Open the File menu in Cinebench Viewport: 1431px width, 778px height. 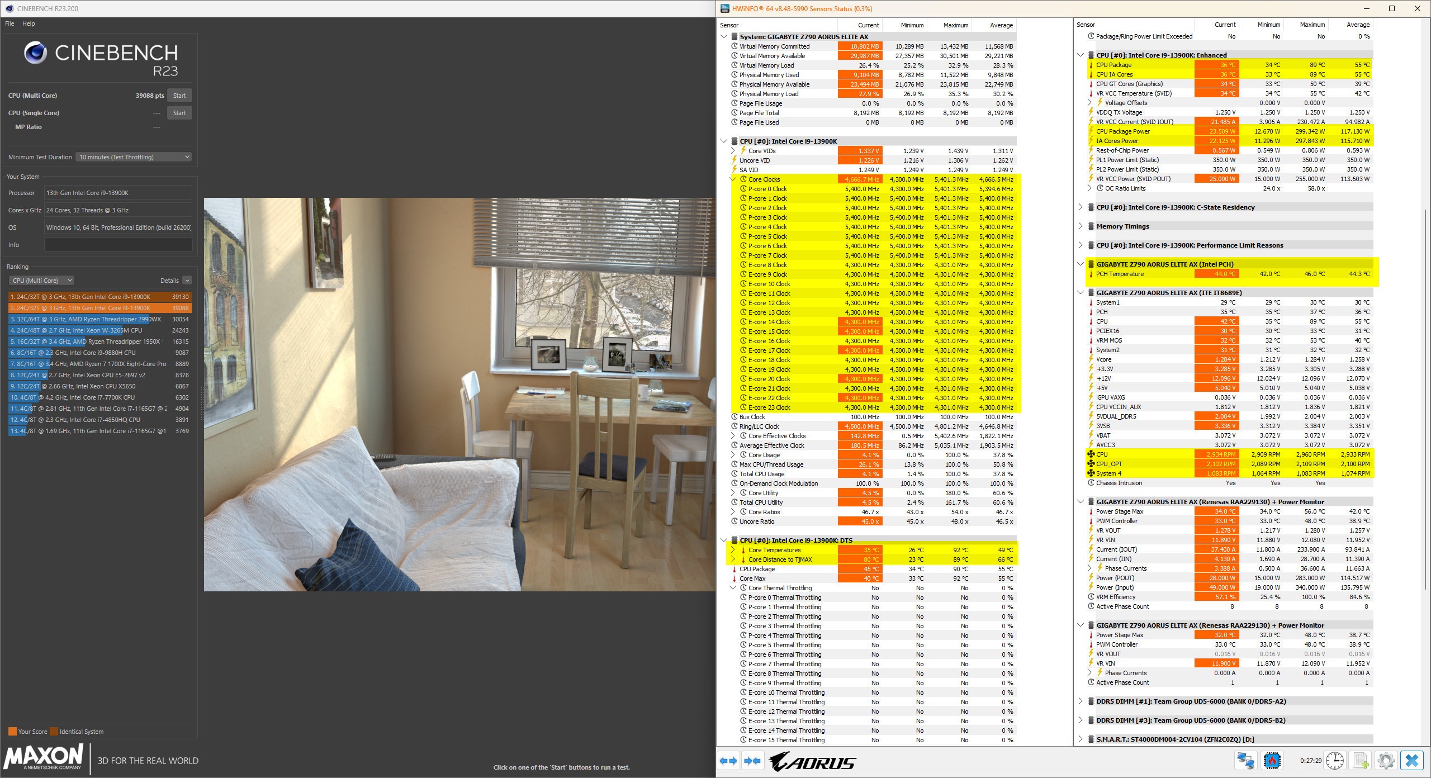click(x=10, y=23)
